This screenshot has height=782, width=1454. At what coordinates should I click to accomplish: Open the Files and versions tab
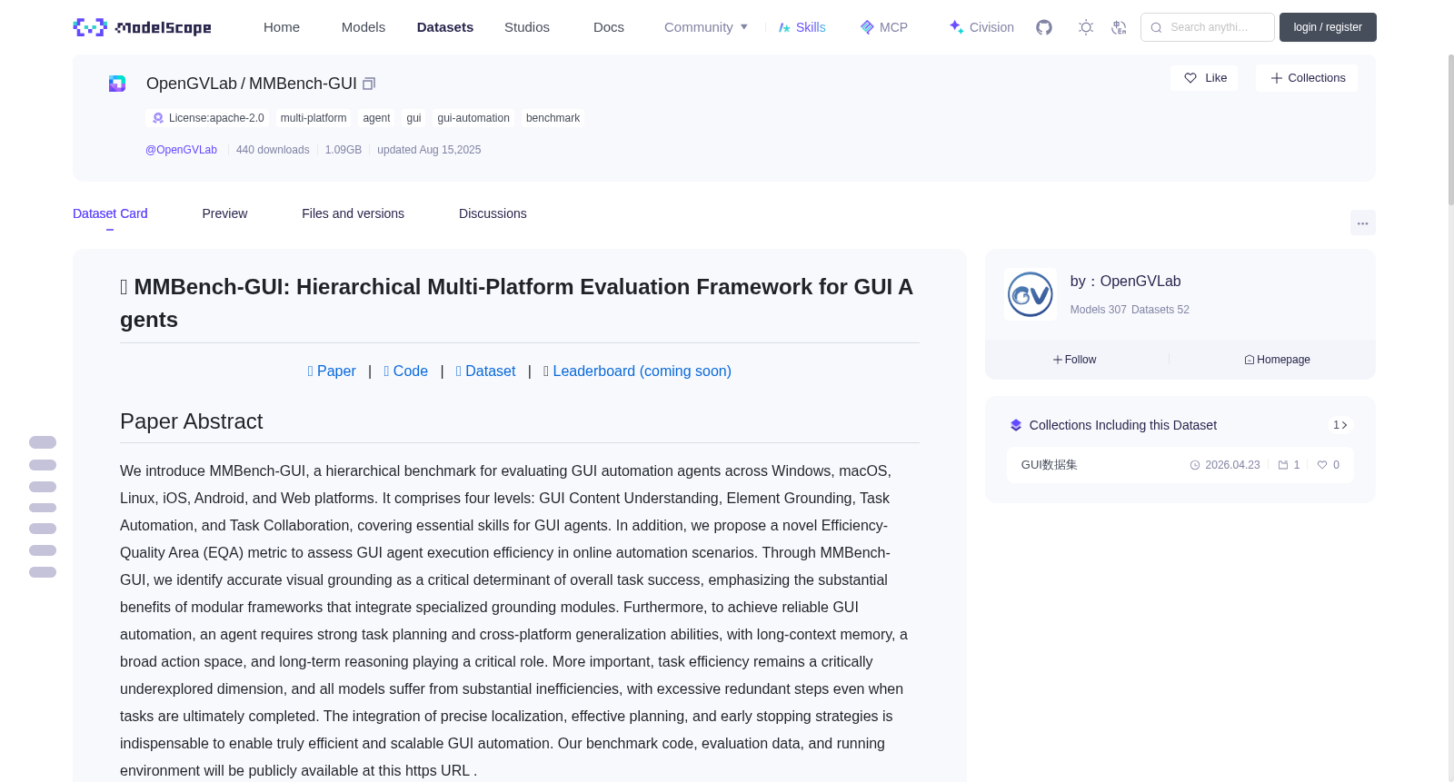[x=353, y=213]
